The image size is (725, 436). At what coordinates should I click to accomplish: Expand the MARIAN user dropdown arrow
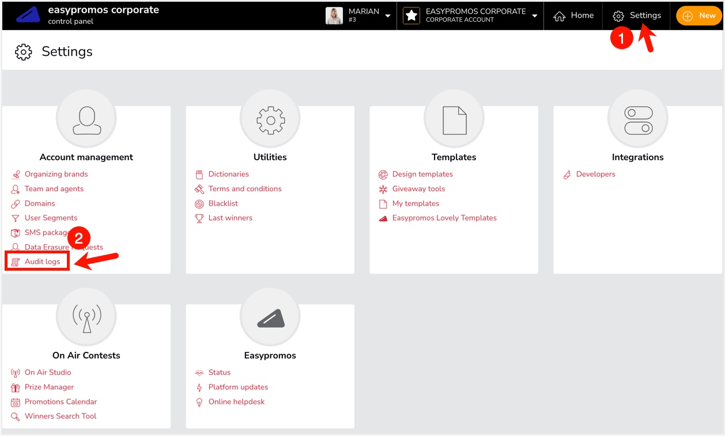point(388,16)
